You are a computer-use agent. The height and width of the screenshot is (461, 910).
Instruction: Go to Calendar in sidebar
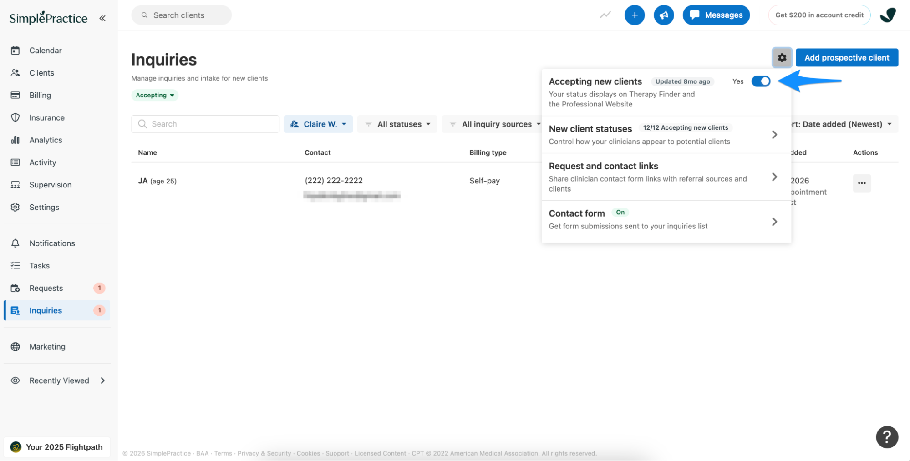(x=46, y=50)
